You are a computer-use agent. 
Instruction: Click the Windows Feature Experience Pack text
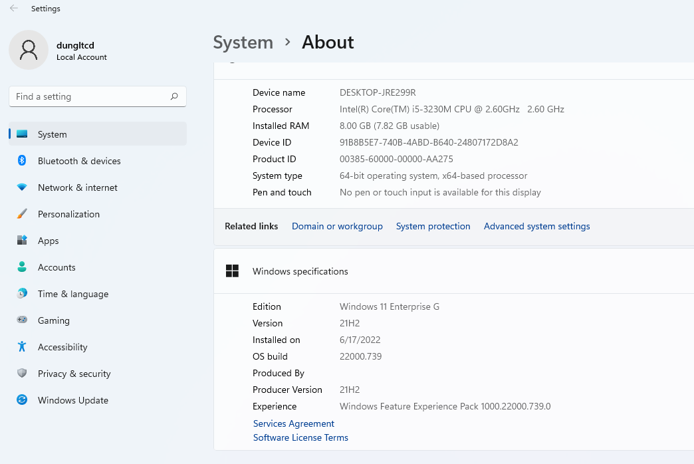[x=445, y=406]
